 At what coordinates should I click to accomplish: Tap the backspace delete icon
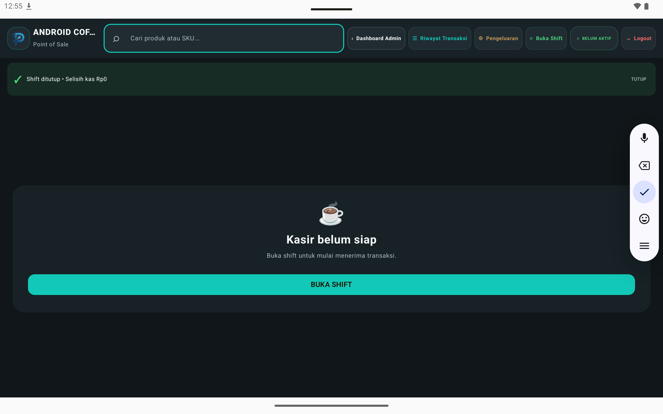644,165
